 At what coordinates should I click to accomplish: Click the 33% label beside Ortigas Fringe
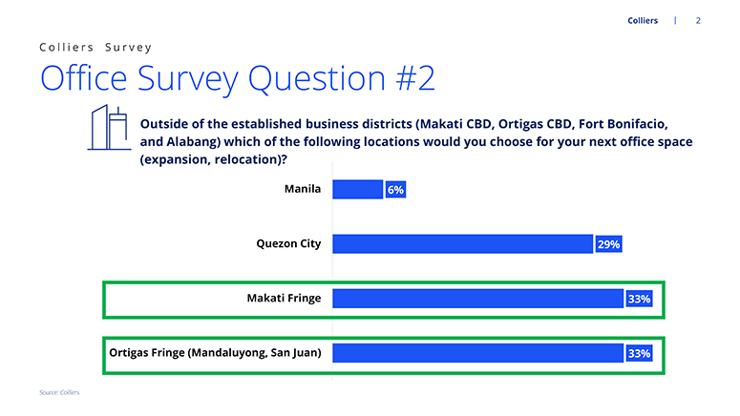[640, 354]
